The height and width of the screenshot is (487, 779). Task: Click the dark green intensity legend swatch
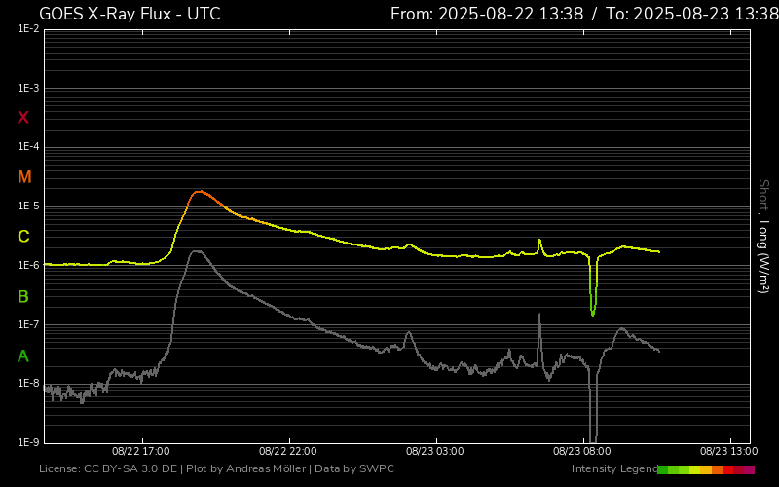663,469
